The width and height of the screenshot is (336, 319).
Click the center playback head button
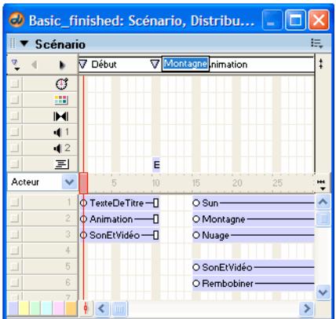86,308
